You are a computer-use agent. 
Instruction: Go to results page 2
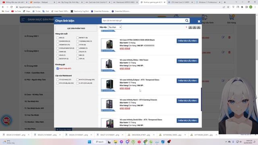[190, 27]
